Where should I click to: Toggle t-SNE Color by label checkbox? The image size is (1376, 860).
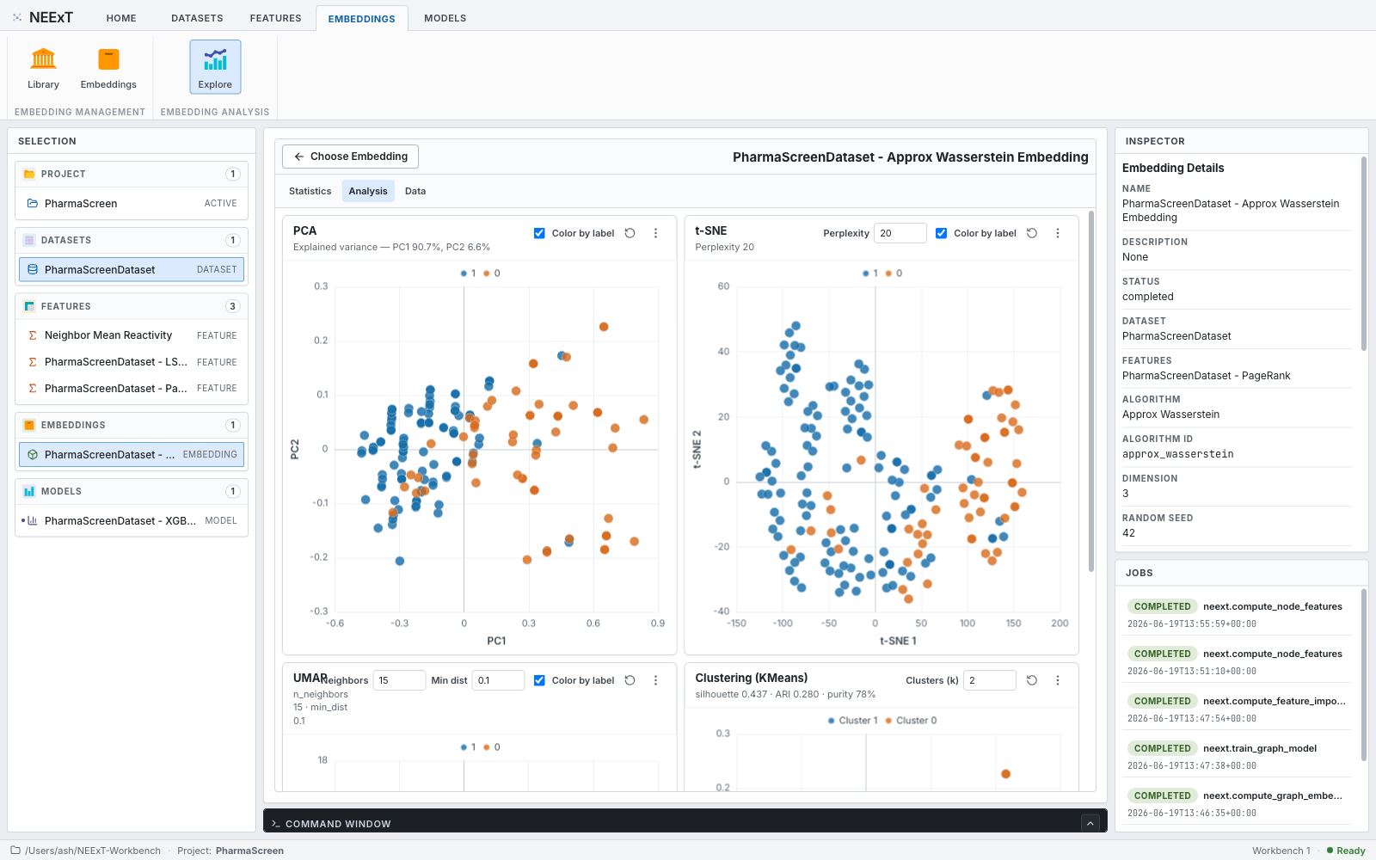point(941,233)
